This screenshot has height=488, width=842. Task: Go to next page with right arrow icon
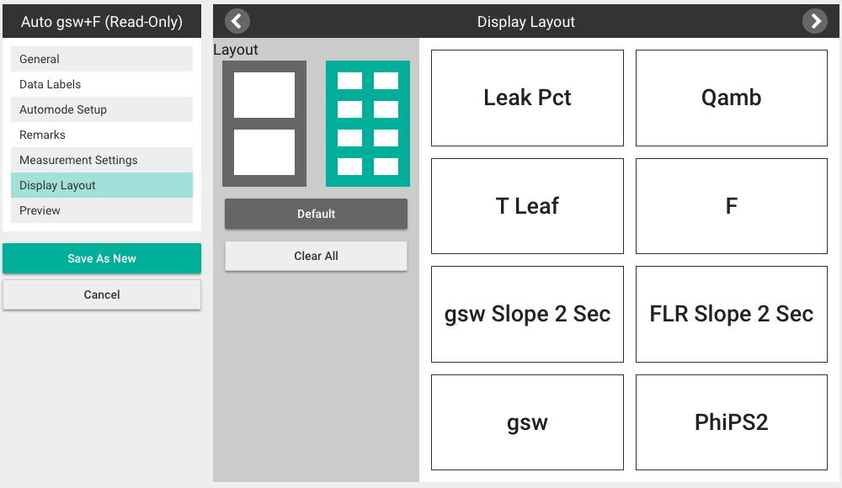(x=814, y=22)
